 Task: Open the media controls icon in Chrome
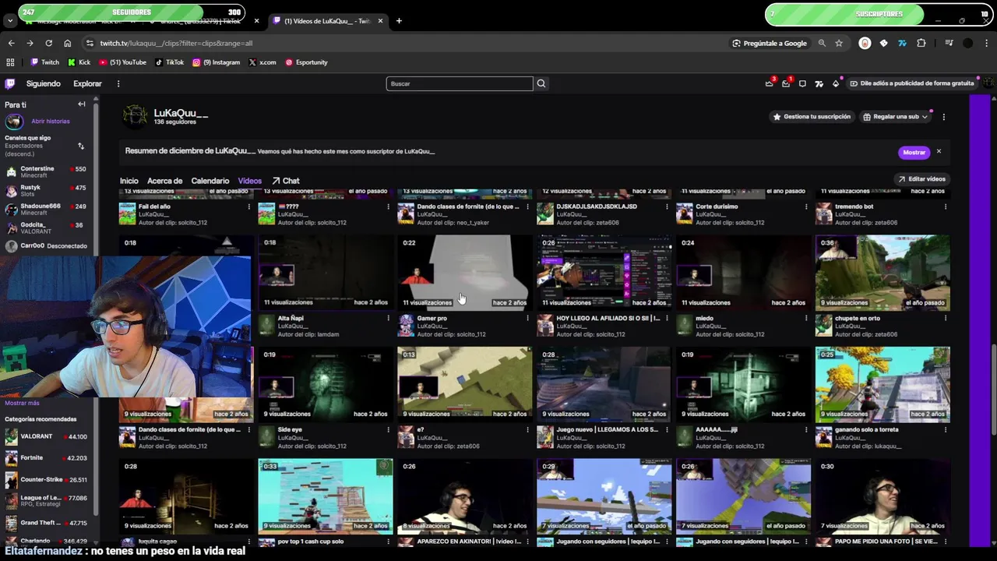coord(949,44)
